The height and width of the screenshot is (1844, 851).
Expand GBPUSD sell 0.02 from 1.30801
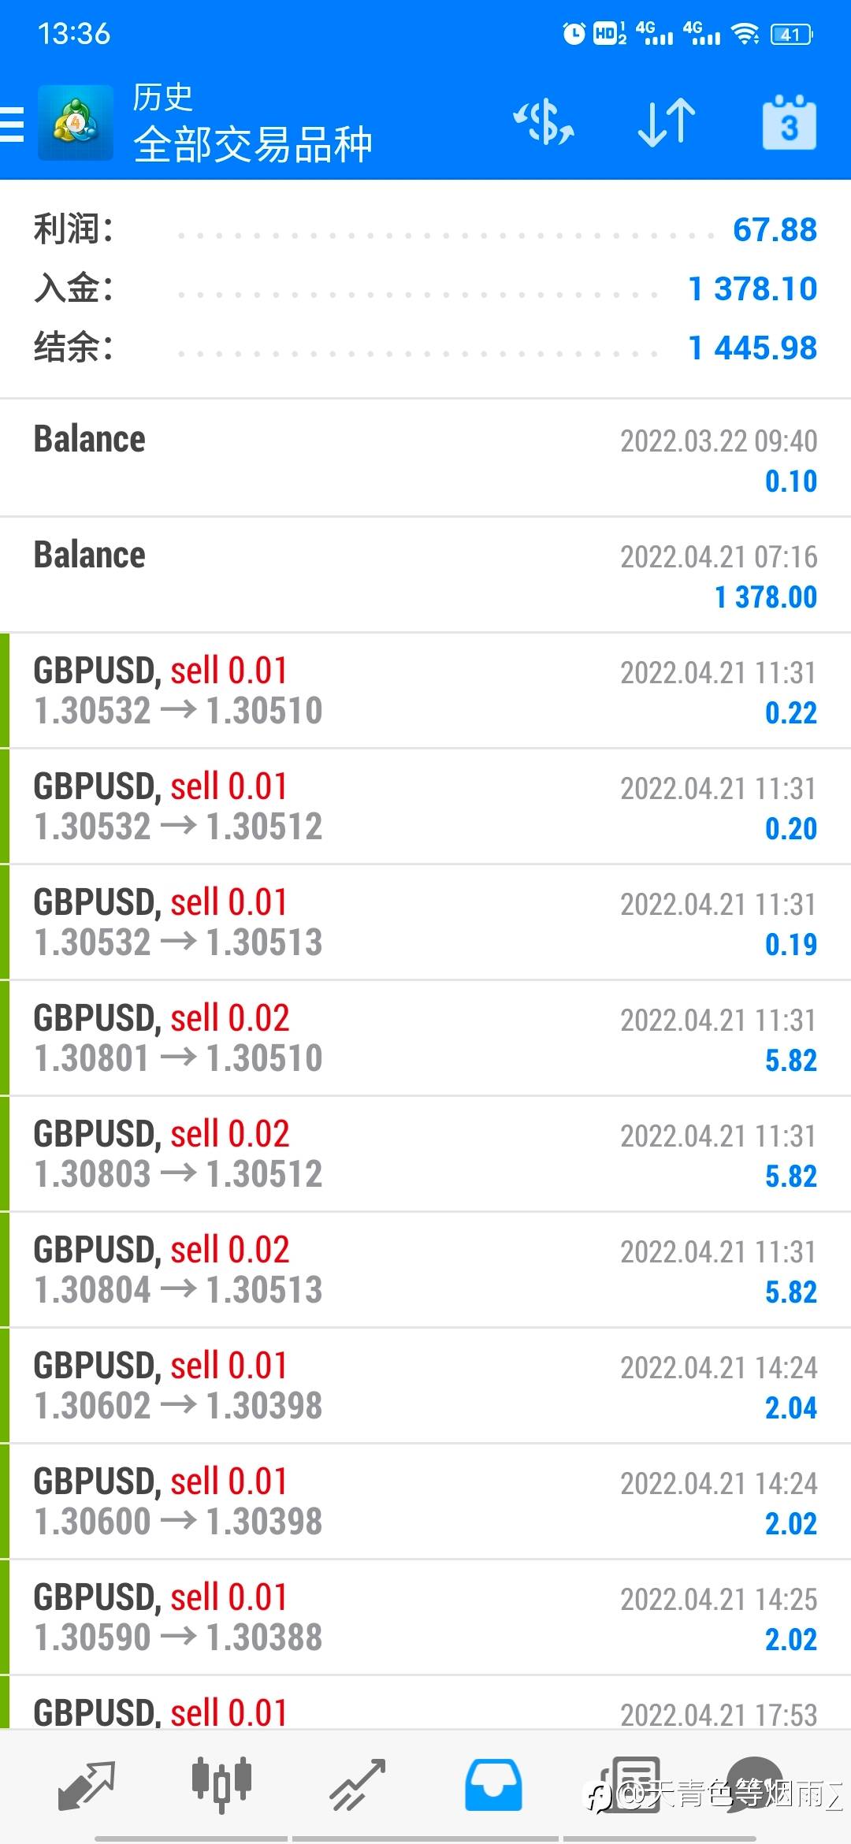click(x=425, y=1039)
